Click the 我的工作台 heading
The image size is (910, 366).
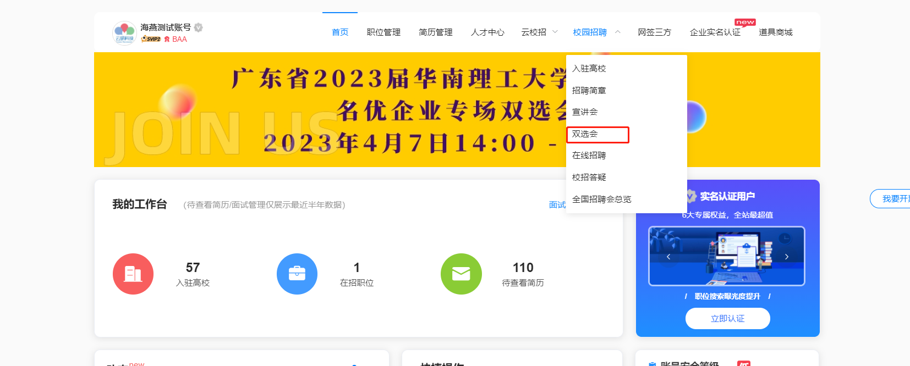[x=140, y=204]
